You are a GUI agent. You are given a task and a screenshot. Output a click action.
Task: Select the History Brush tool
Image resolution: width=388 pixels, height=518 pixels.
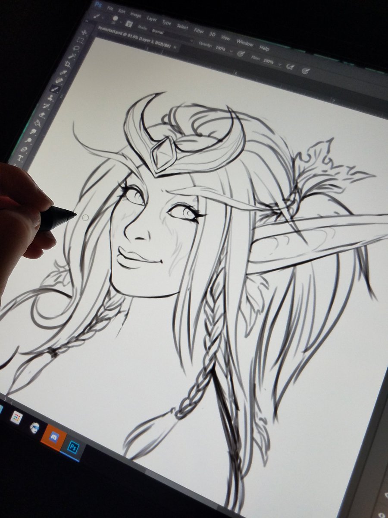coord(46,106)
